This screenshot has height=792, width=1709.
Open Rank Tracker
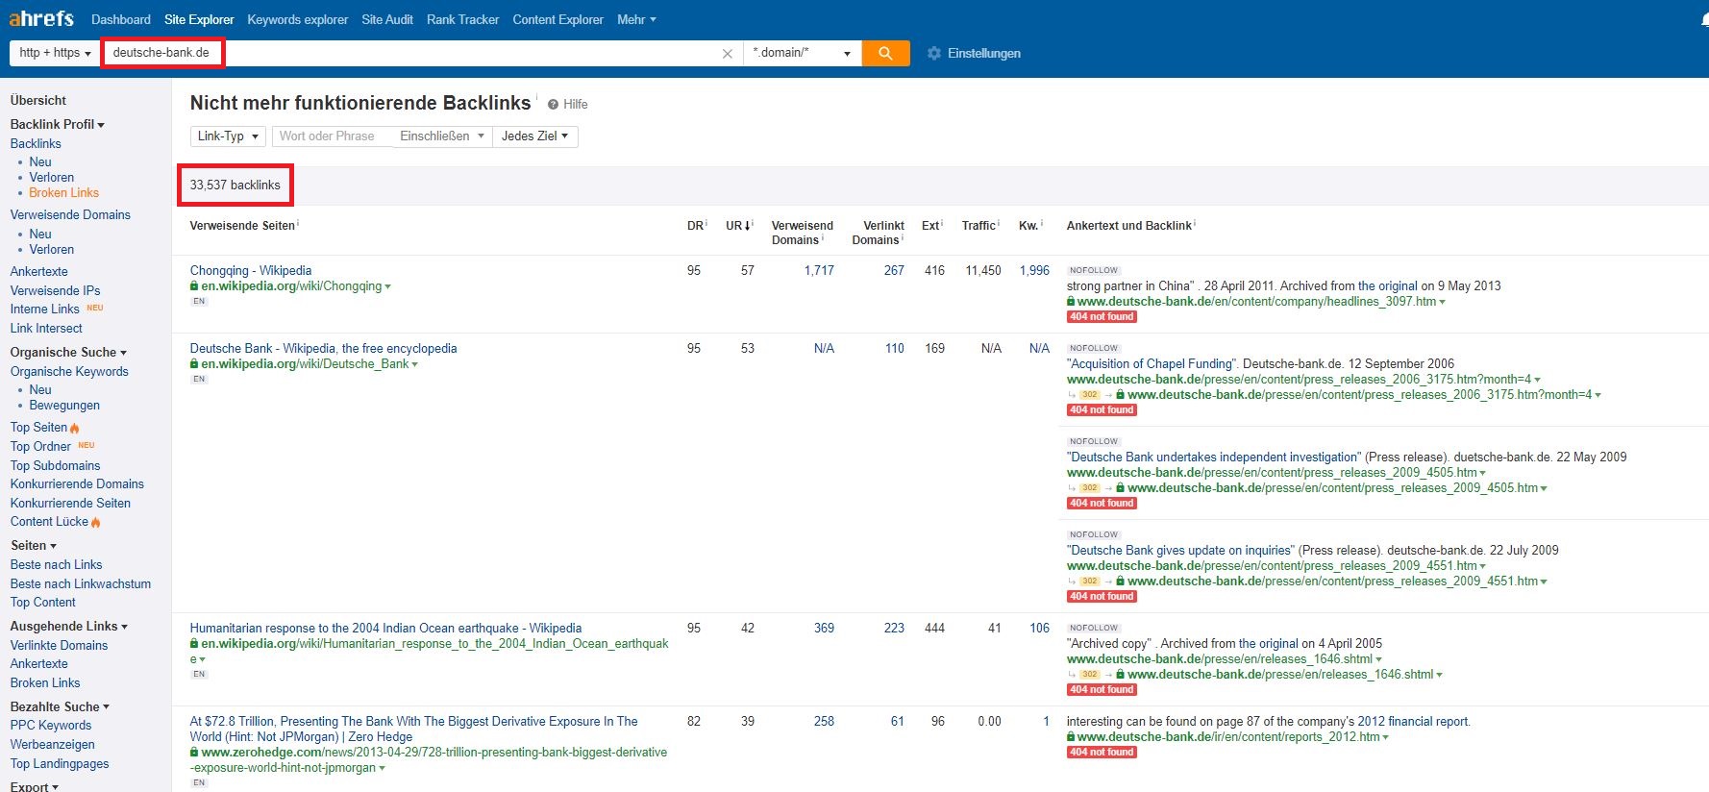point(463,19)
